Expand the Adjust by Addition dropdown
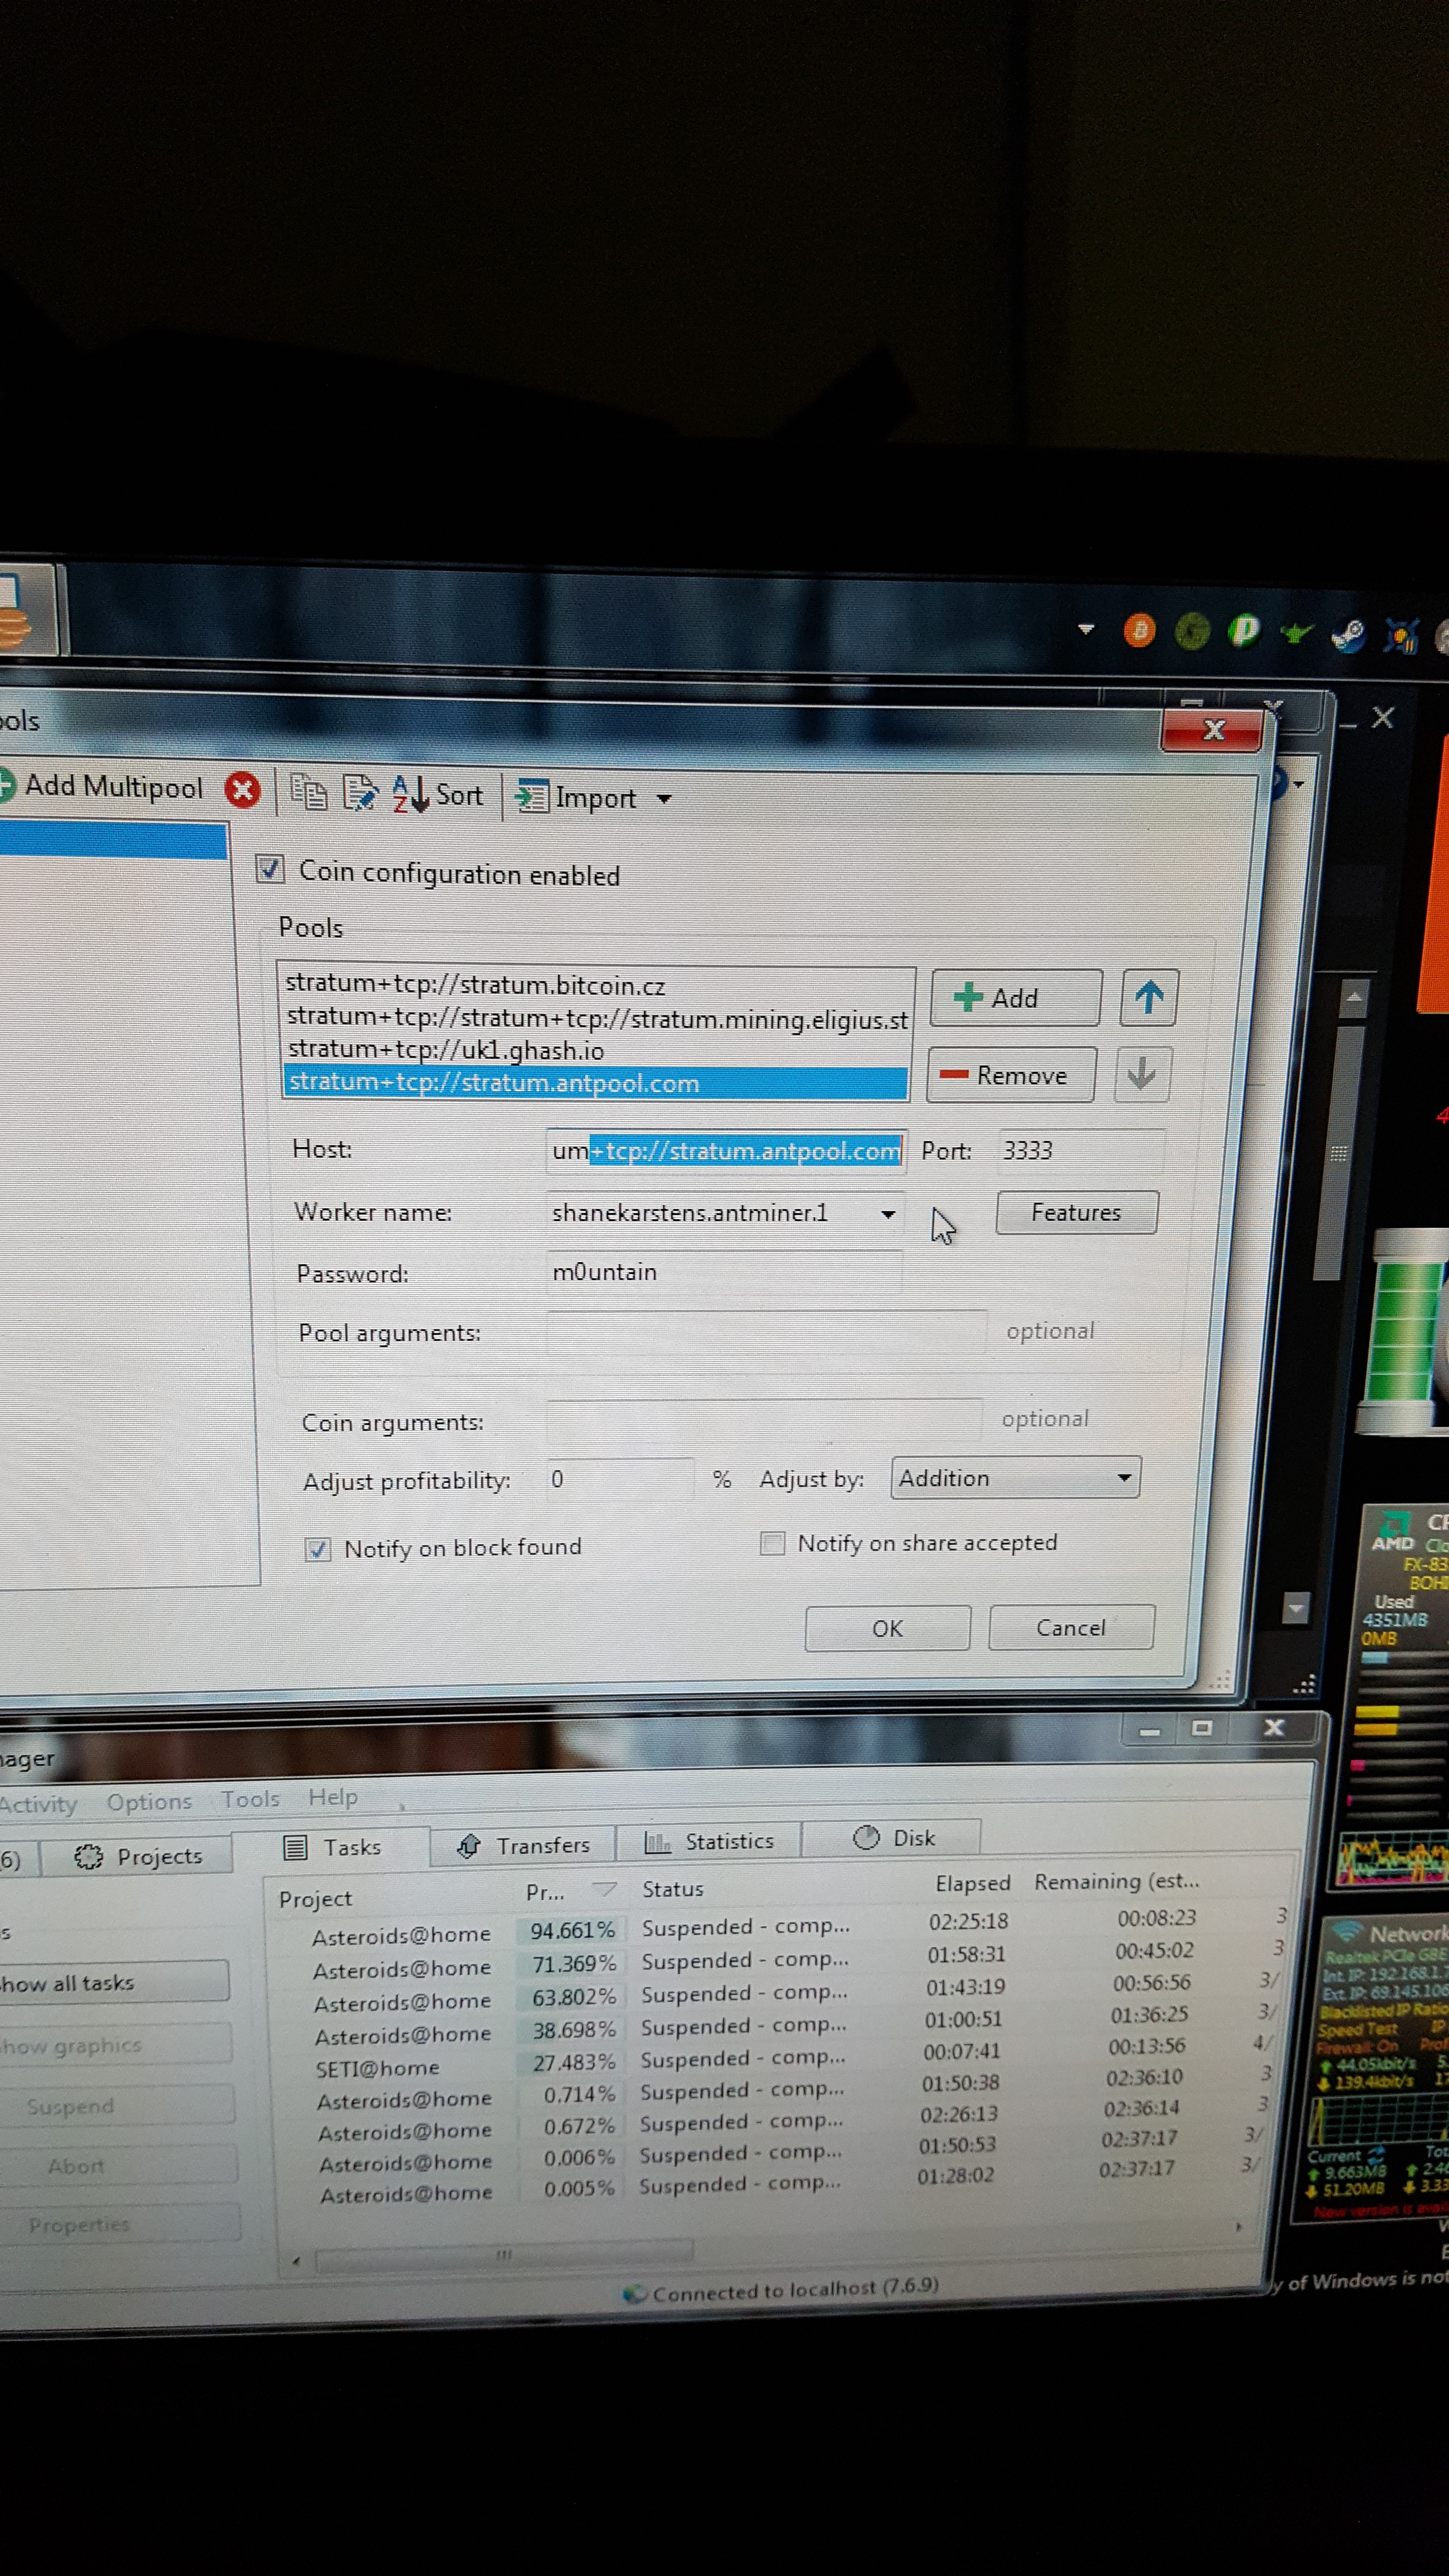This screenshot has width=1449, height=2576. coord(1124,1478)
